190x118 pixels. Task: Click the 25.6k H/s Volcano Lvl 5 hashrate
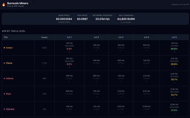174,104
